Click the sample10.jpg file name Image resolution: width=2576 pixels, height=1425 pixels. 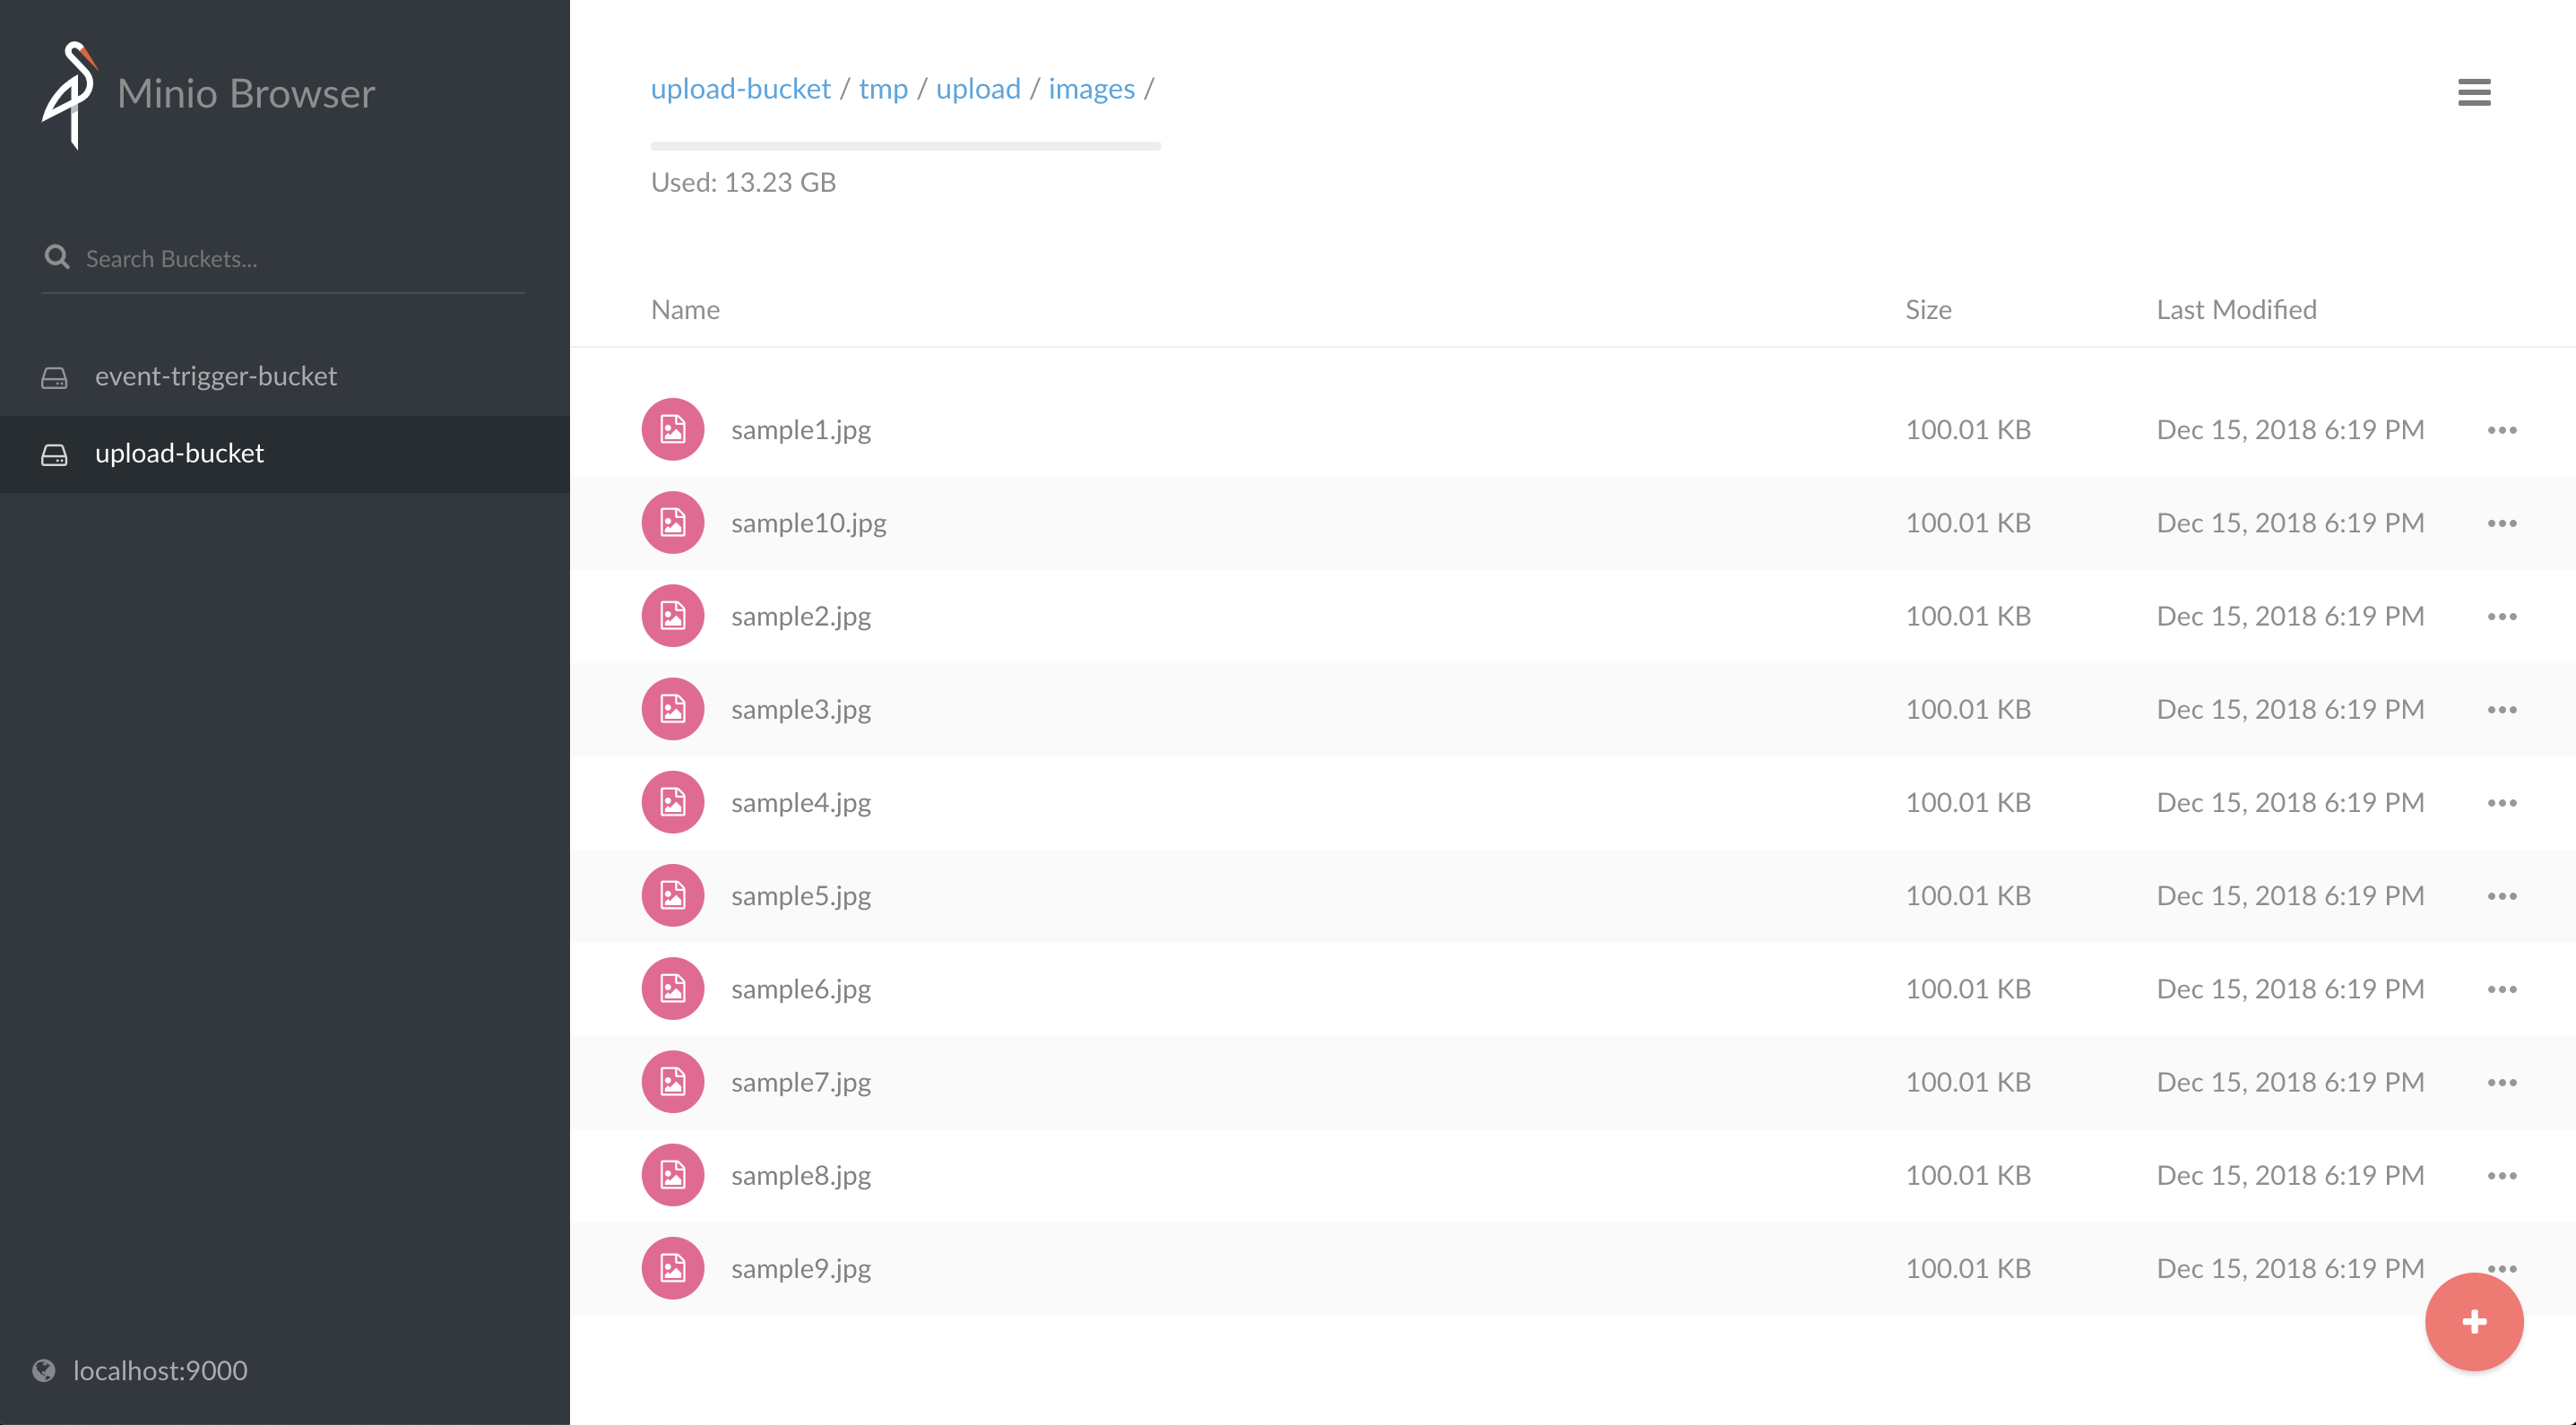point(809,523)
